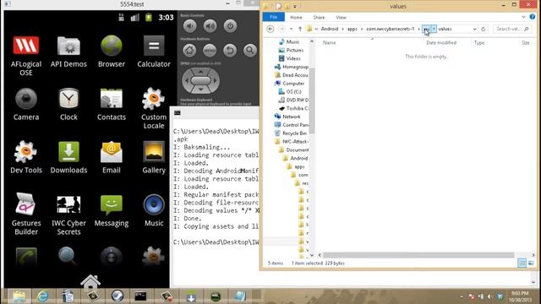
Task: Open the Share ribbon tab
Action: point(319,17)
